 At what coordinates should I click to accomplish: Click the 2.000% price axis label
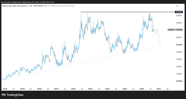179,67
